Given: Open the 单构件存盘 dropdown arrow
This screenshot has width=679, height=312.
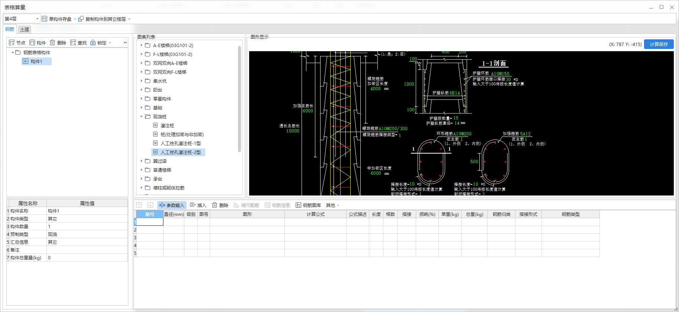Looking at the screenshot, I should tap(75, 19).
